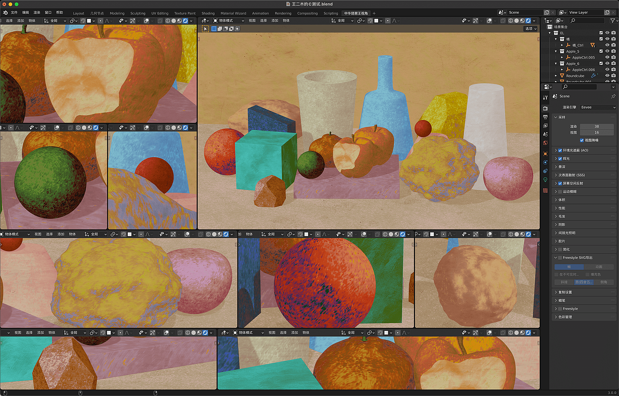Image resolution: width=619 pixels, height=396 pixels.
Task: Open the Object properties tab icon
Action: [545, 154]
